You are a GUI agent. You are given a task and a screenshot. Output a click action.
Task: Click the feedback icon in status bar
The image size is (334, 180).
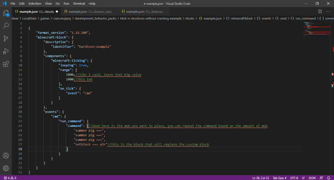coord(321,178)
